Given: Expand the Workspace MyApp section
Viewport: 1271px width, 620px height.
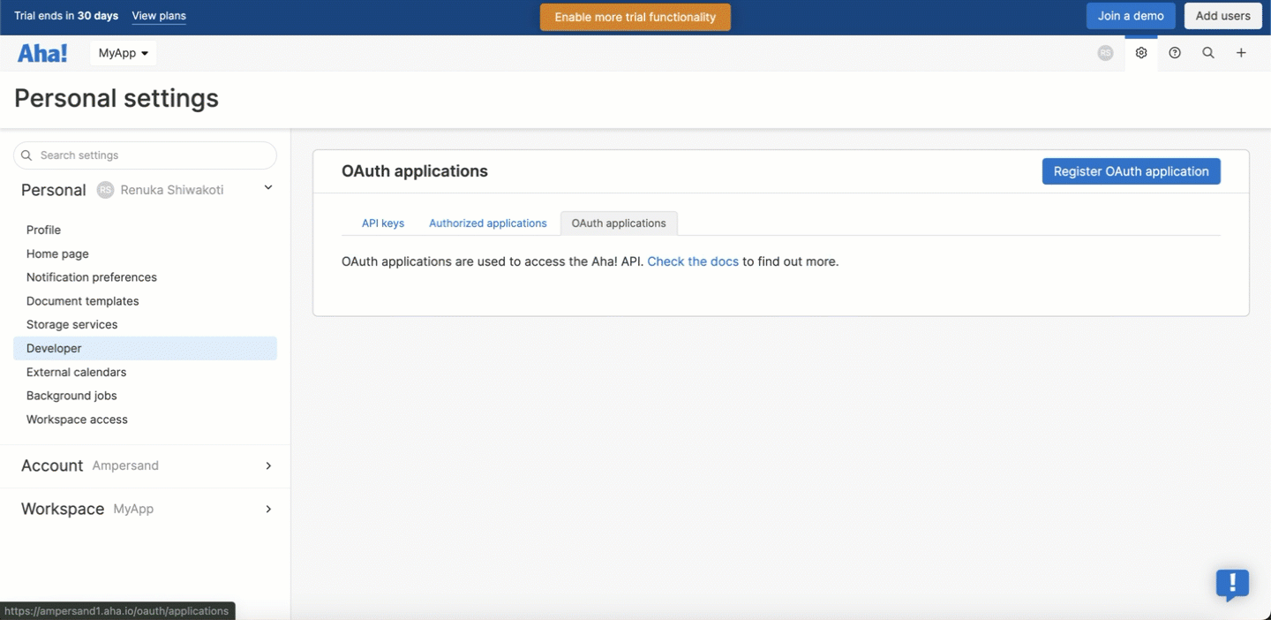Looking at the screenshot, I should 145,509.
